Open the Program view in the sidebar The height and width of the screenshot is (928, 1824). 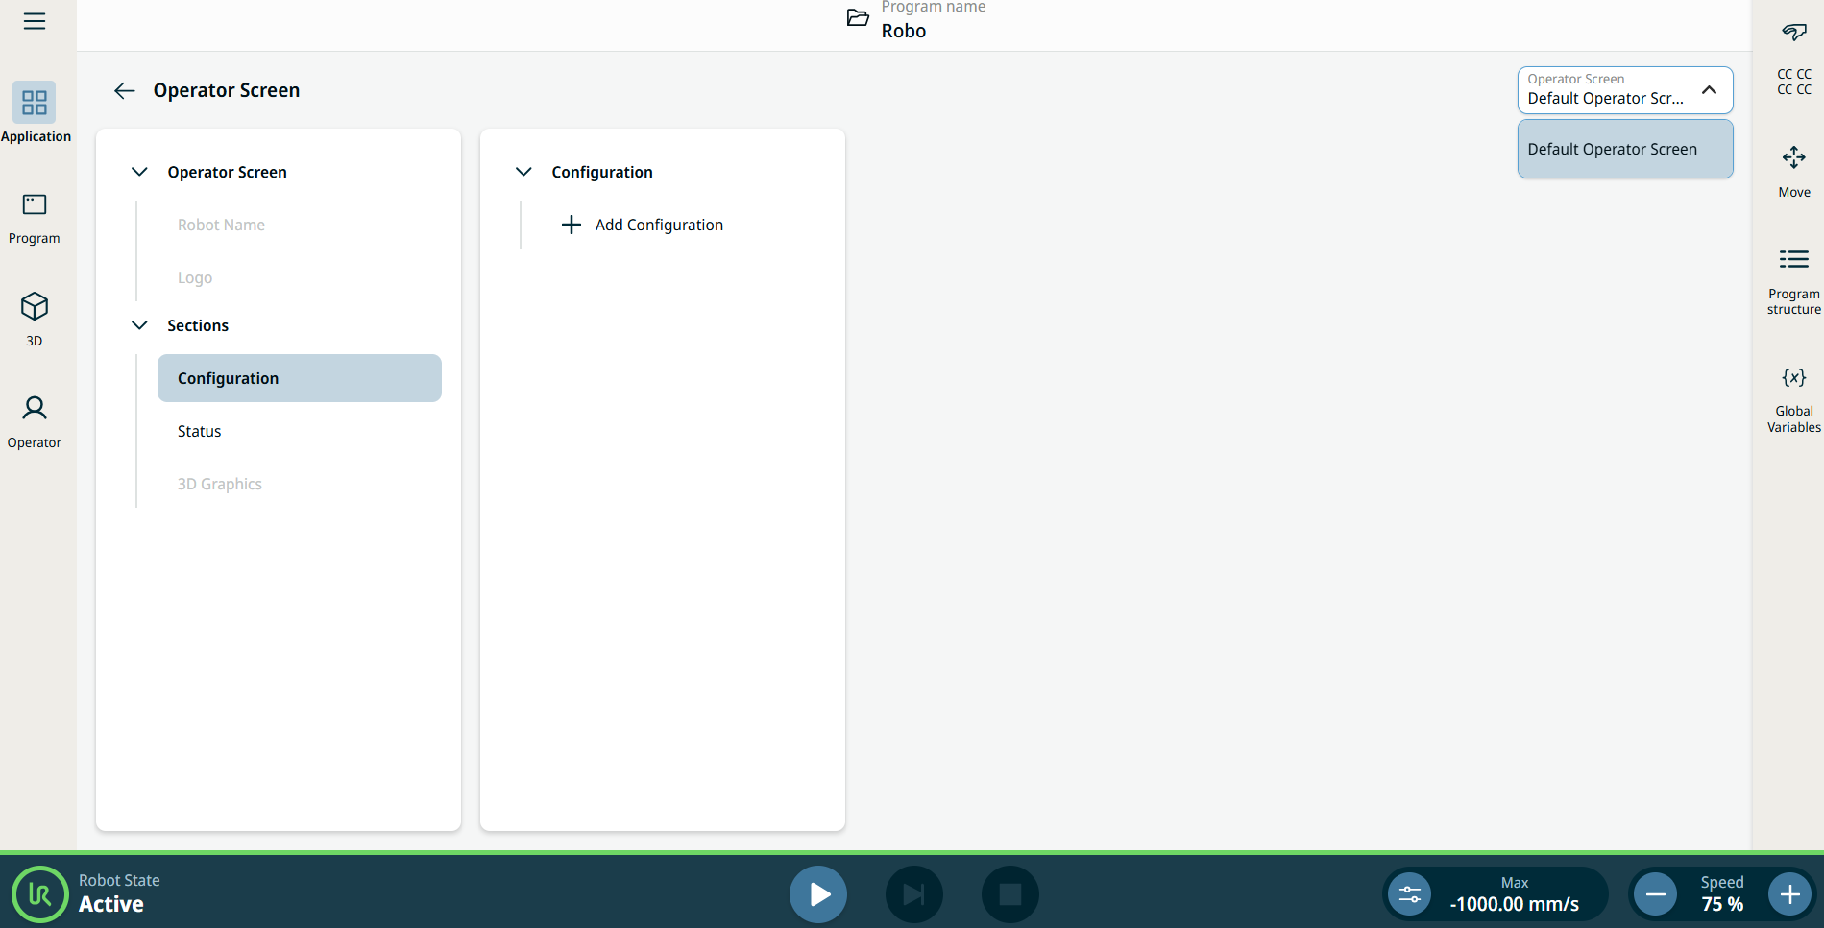[x=35, y=218]
